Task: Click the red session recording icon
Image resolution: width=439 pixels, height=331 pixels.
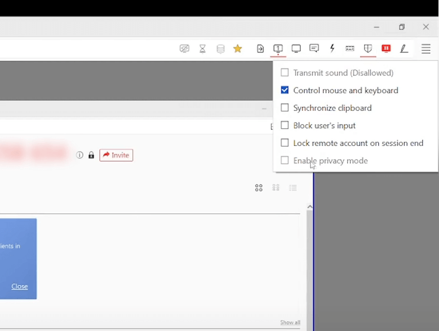Action: [386, 49]
